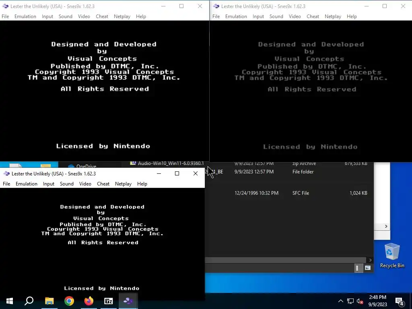Image resolution: width=412 pixels, height=309 pixels.
Task: Click Snes9x app icon in top-left window title
Action: tap(5, 6)
